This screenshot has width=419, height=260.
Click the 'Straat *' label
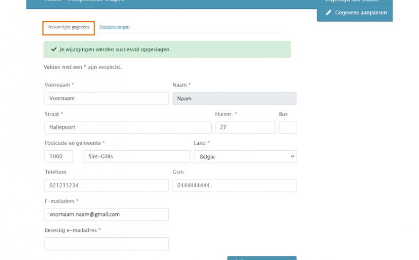54,114
